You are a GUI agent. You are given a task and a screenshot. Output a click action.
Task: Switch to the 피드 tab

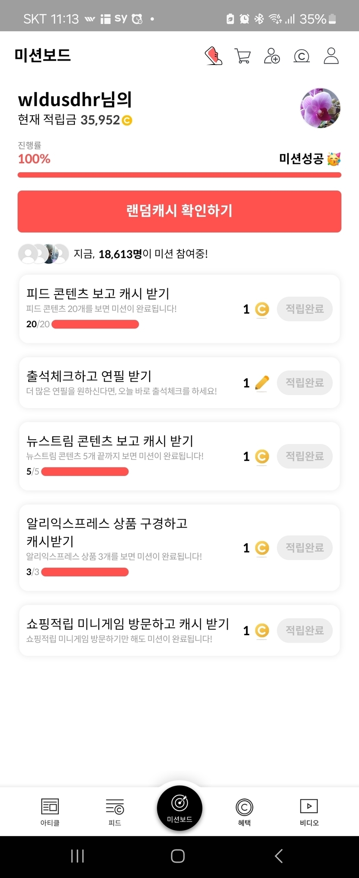pyautogui.click(x=115, y=812)
